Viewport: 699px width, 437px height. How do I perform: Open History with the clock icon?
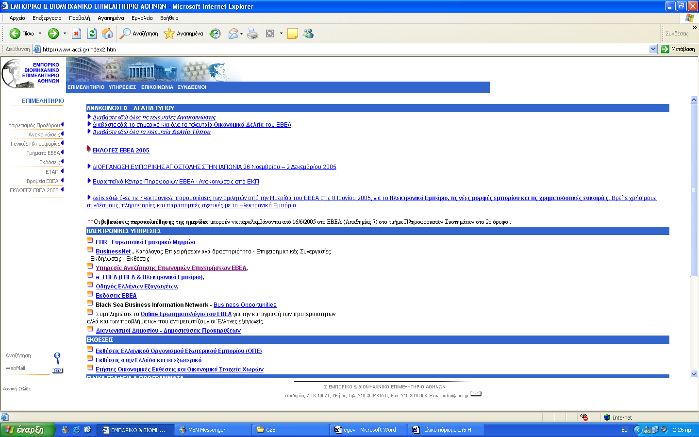point(215,34)
